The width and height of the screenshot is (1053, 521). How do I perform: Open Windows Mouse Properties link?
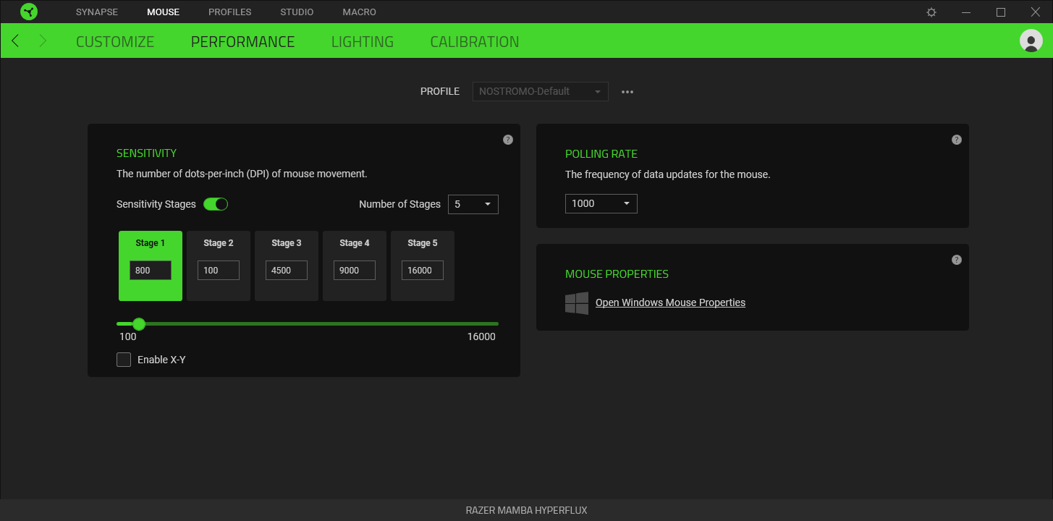click(669, 302)
